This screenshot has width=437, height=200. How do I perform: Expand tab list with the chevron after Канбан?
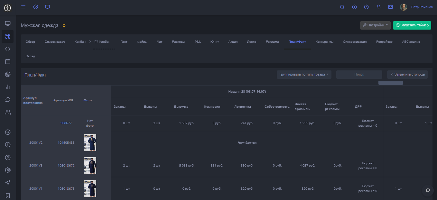click(x=90, y=42)
